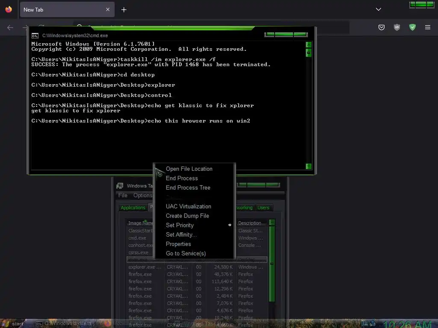
Task: Select the firefox.exe row using 2,484 K
Action: [x=197, y=296]
